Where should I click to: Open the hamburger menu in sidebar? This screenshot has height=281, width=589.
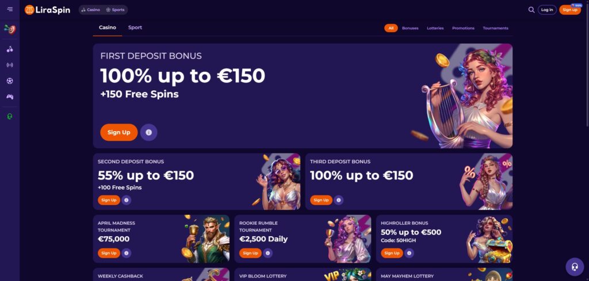[x=10, y=9]
